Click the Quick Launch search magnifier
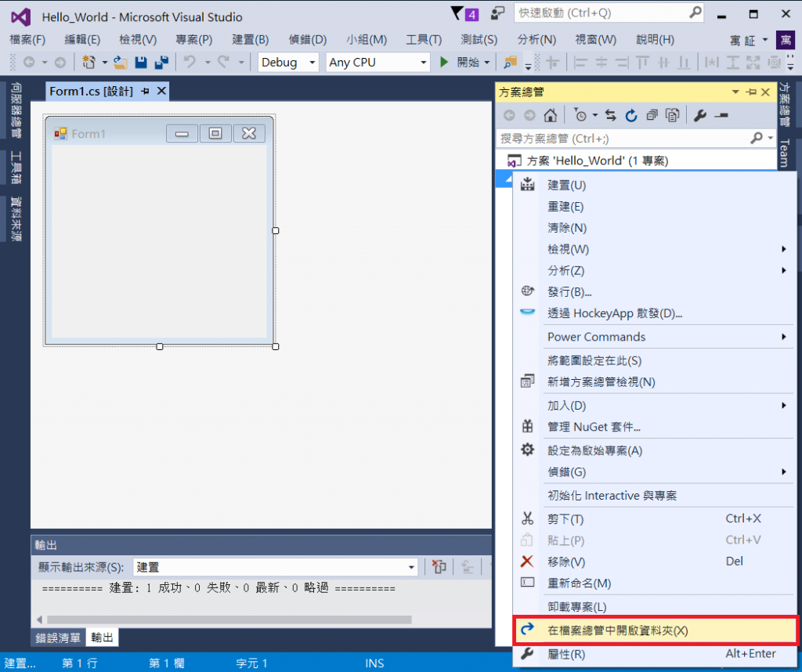 pos(695,13)
